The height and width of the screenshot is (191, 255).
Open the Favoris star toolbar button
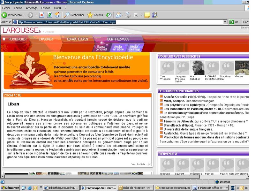coord(95,15)
